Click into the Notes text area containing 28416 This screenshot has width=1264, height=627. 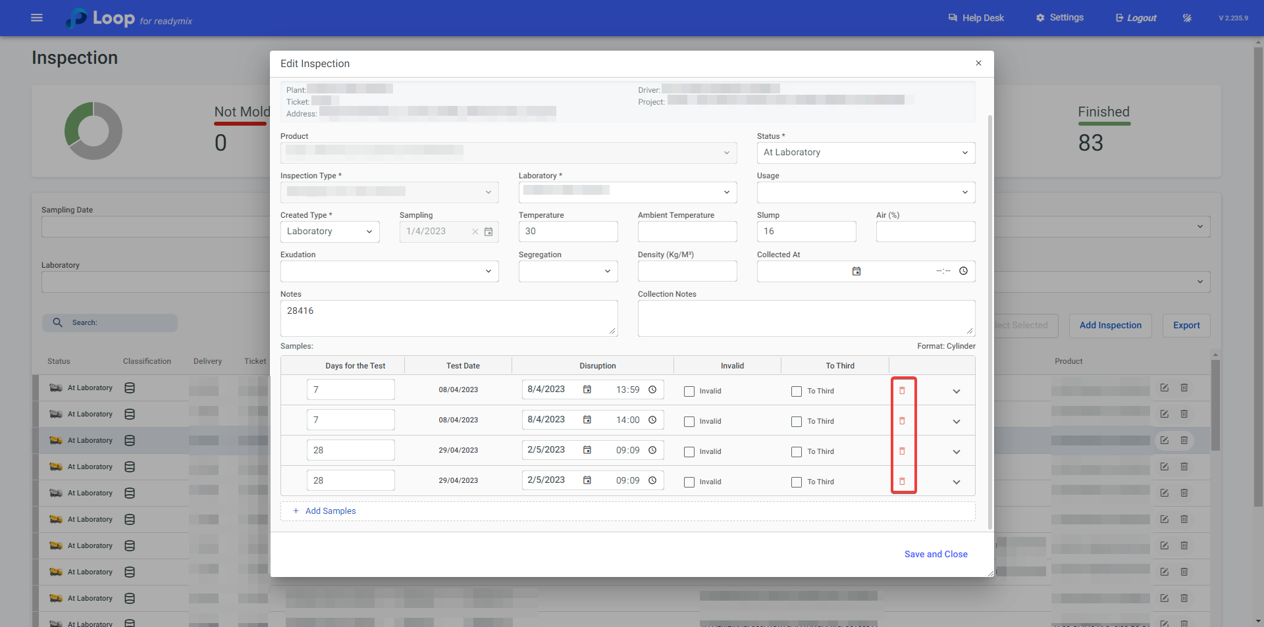coord(448,318)
